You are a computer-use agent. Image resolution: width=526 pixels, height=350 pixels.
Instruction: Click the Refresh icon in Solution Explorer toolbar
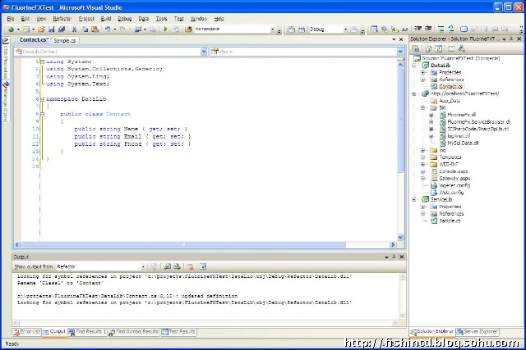click(x=438, y=49)
